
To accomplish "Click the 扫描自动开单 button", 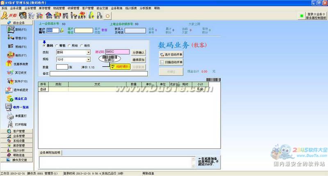I will point(171,62).
